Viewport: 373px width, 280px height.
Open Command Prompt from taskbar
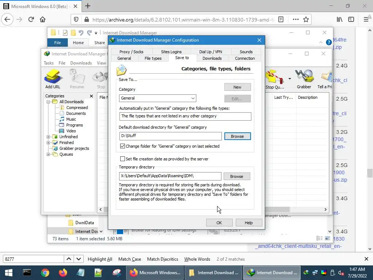[x=27, y=273]
